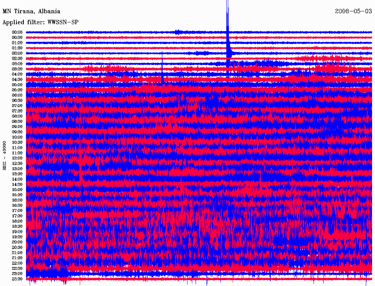Click the 20:30 time row label
Screen dimensions: 375x286
(x=17, y=247)
